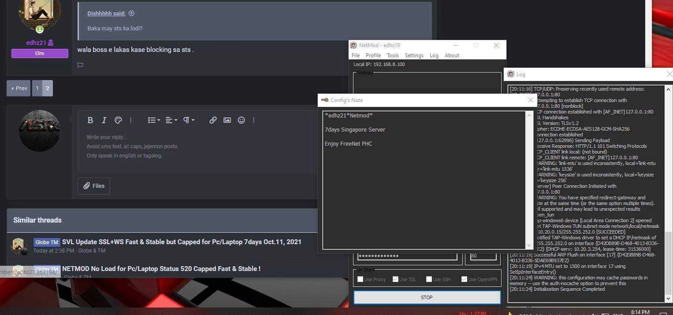Go to page 1 of thread
The height and width of the screenshot is (315, 673).
37,88
